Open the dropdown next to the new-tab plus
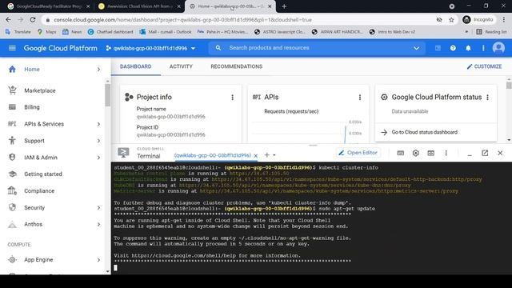 274,155
